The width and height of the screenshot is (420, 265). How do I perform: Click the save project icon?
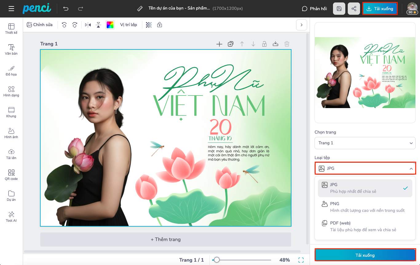point(339,9)
